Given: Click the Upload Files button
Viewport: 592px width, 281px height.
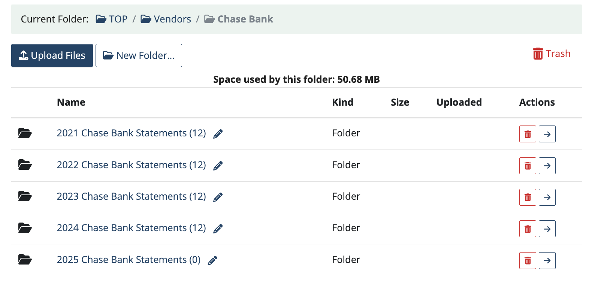Looking at the screenshot, I should pos(52,55).
